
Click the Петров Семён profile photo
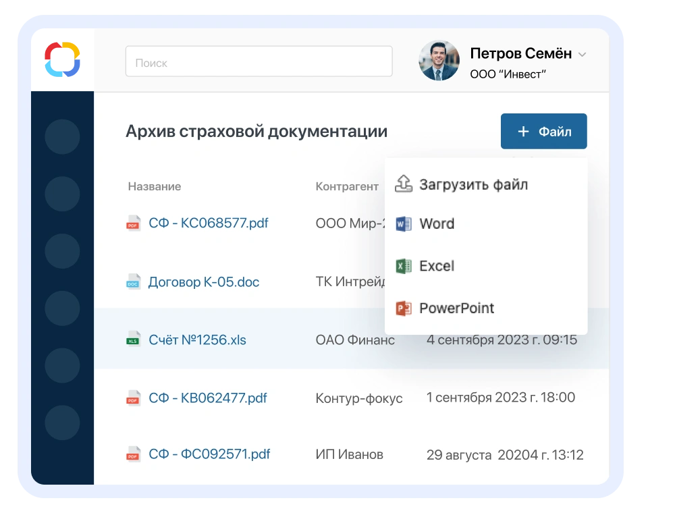coord(439,61)
